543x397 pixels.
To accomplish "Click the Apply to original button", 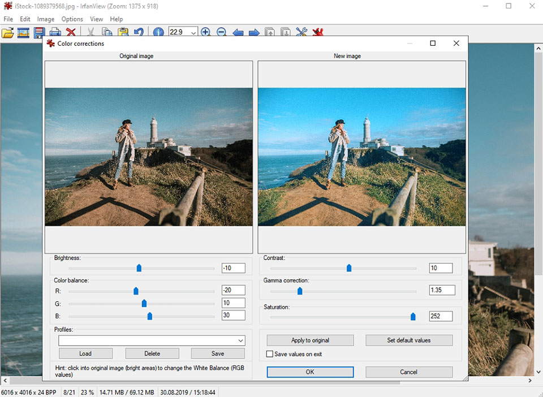I will pos(310,340).
